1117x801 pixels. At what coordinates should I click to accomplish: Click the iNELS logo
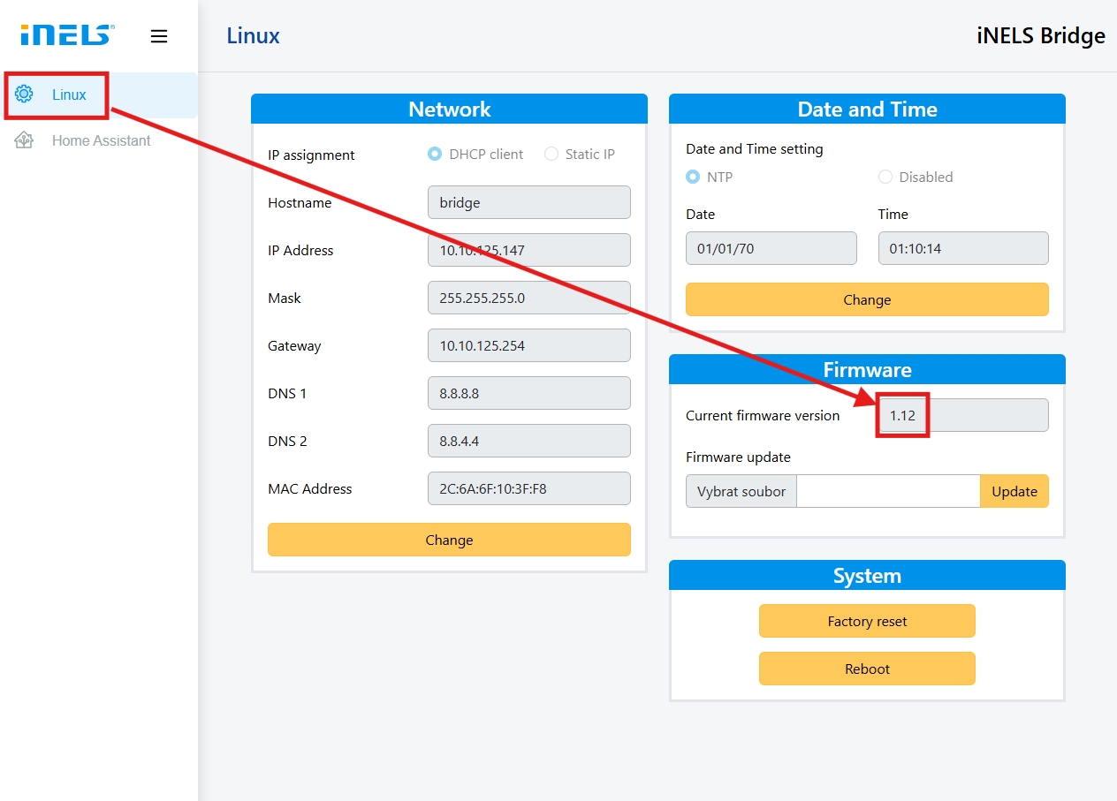pos(67,35)
